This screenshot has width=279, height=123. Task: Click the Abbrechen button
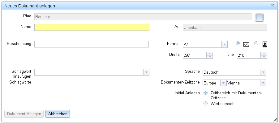[x=58, y=114]
